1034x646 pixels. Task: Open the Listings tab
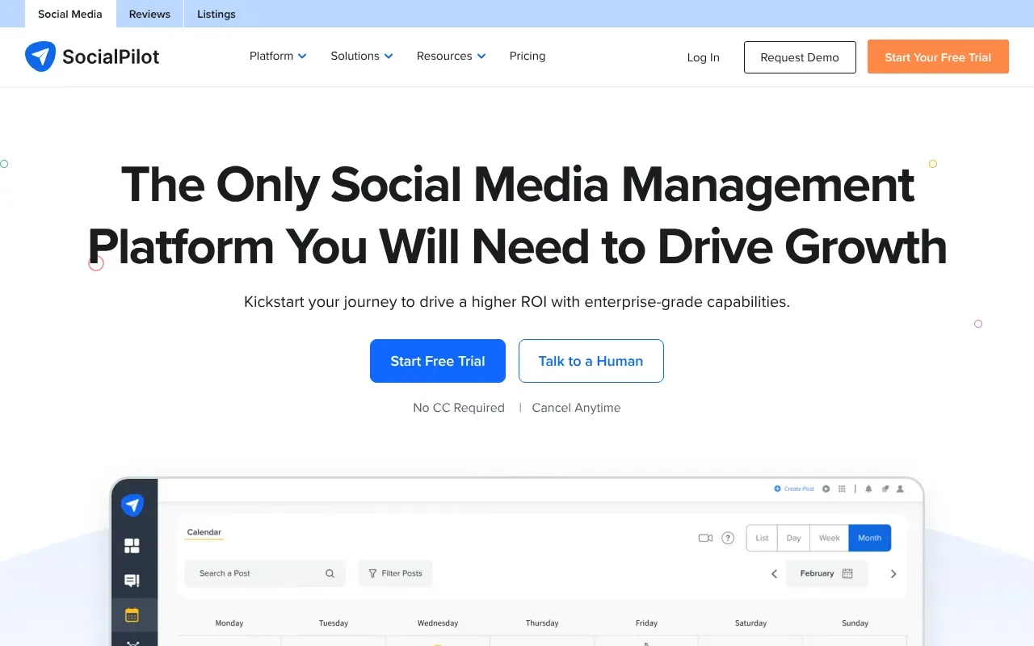click(x=216, y=14)
